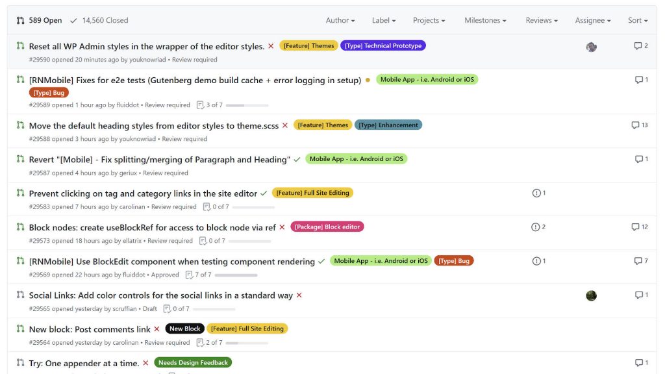This screenshot has height=374, width=665.
Task: Expand the Milestones filter dropdown
Action: [x=485, y=21]
